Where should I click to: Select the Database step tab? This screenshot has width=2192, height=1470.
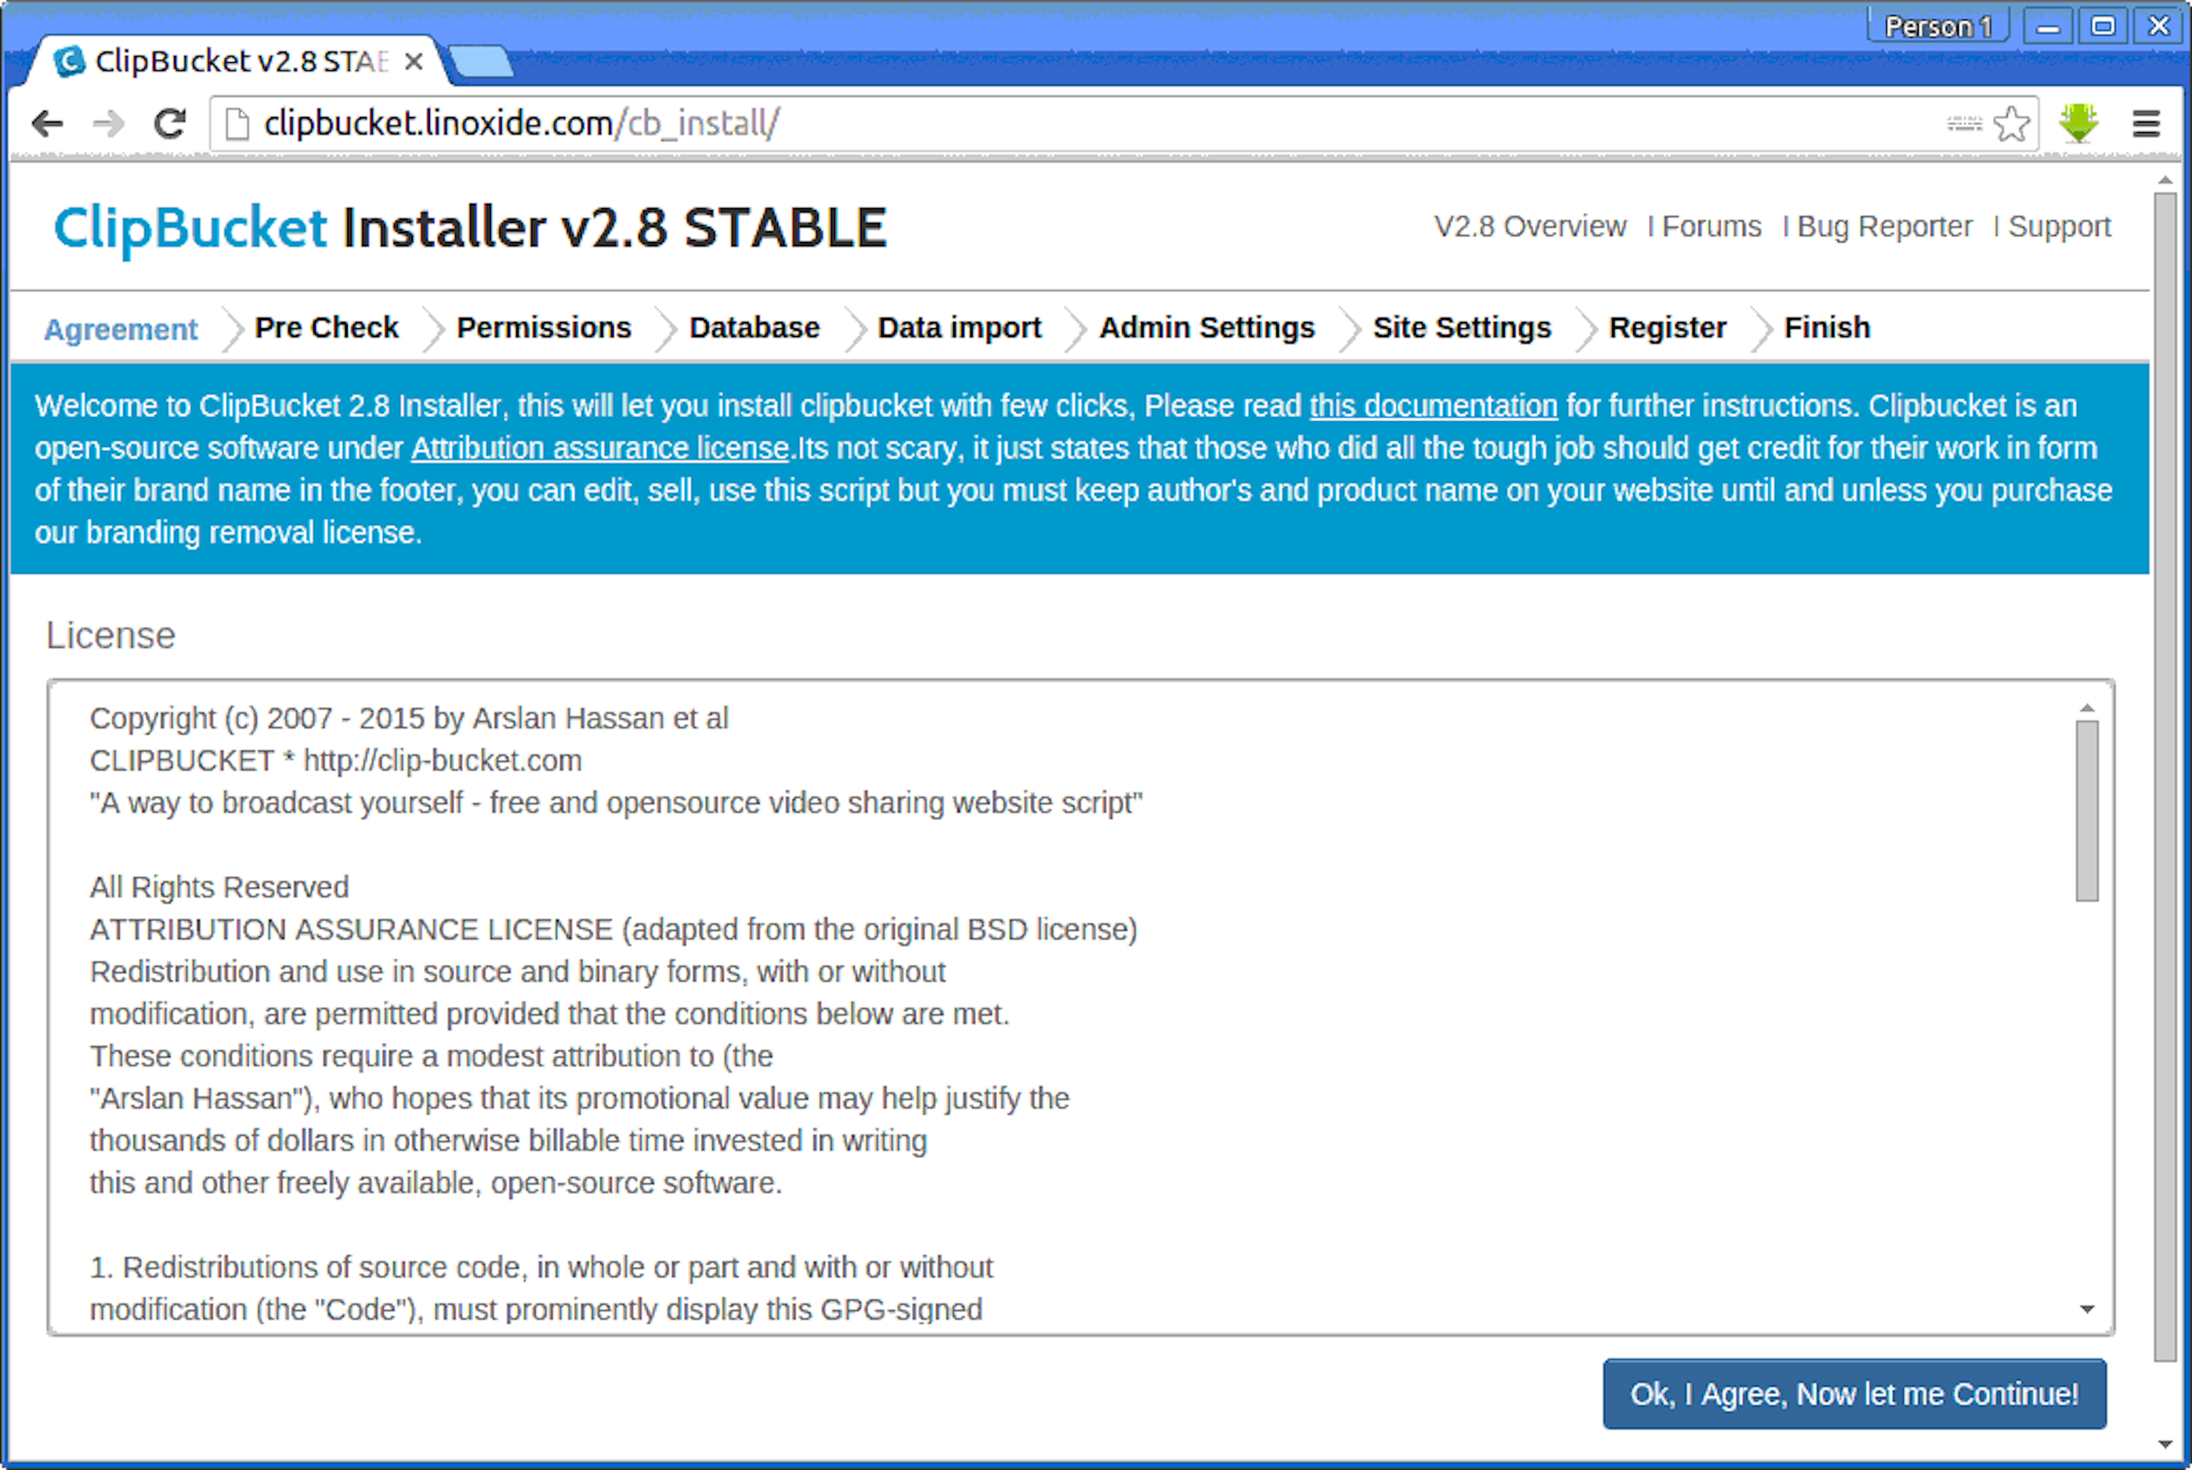tap(755, 328)
